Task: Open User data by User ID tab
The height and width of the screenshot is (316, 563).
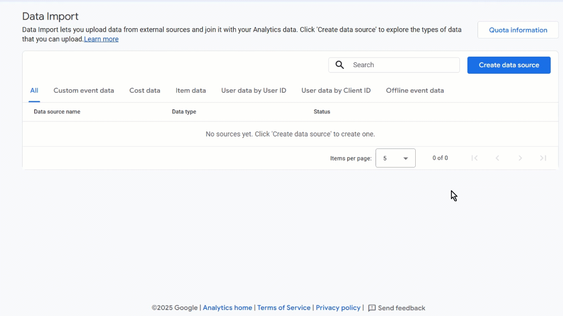Action: [x=253, y=91]
